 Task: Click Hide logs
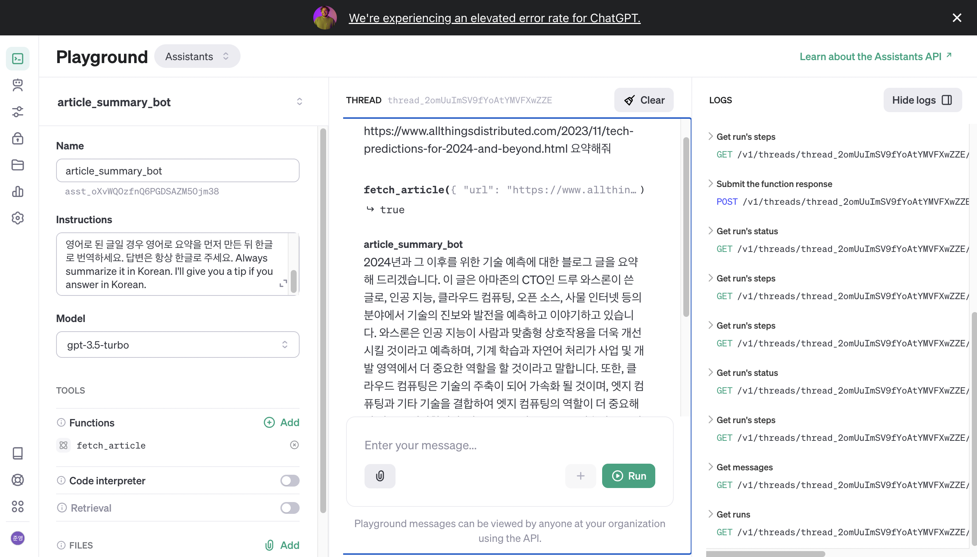point(922,100)
